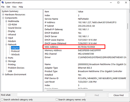Screen dimensions: 130x102
Task: Select the Software Environment label
Action: click(x=16, y=74)
